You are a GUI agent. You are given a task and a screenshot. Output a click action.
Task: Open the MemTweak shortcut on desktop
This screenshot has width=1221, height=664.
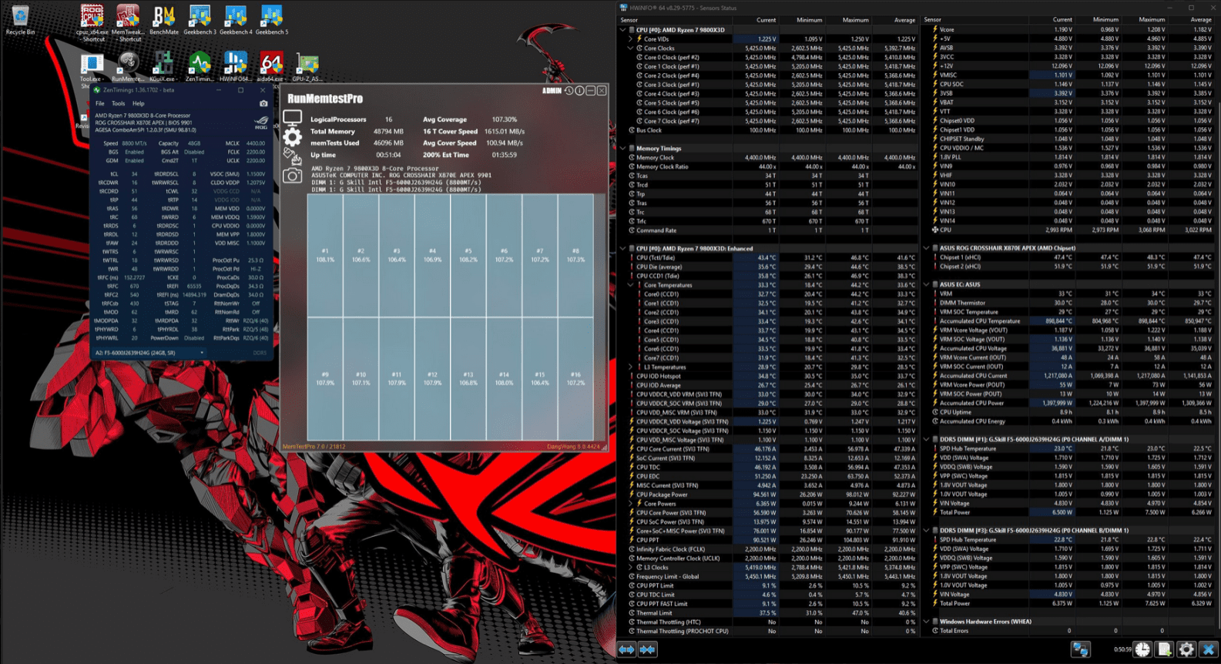[x=127, y=22]
